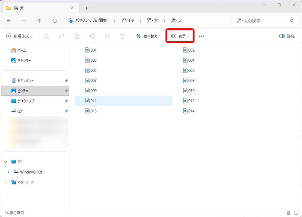Refresh the folder view
The image size is (302, 217).
[x=54, y=21]
